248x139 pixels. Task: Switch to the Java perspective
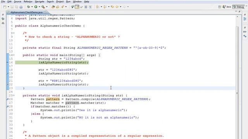227,7
